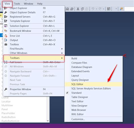Open the Undo history dropdown arrow
This screenshot has height=128, width=134.
click(x=96, y=9)
